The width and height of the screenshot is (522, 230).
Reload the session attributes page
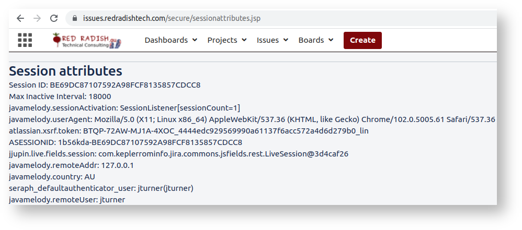coord(54,18)
